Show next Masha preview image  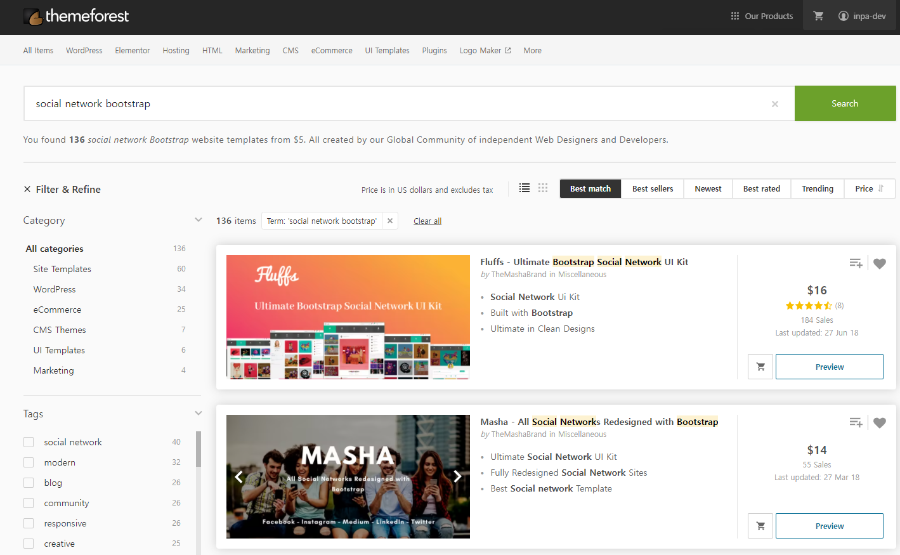[457, 476]
